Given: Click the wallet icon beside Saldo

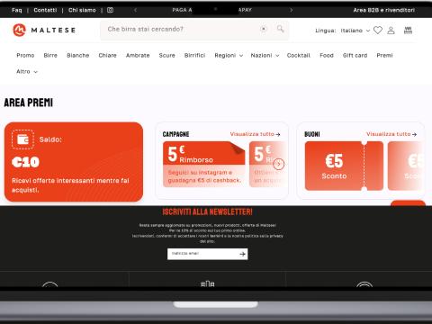Looking at the screenshot, I should coord(22,139).
